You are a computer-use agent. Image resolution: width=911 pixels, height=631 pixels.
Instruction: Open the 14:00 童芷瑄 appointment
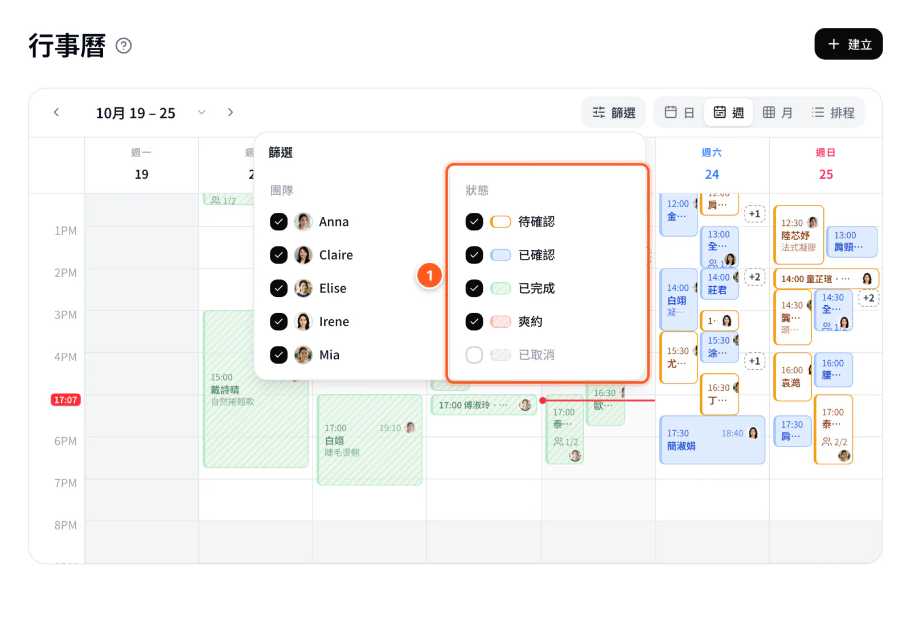click(x=826, y=279)
